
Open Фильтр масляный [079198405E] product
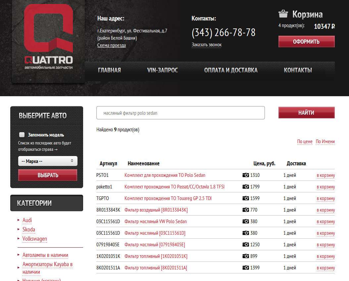tap(155, 244)
